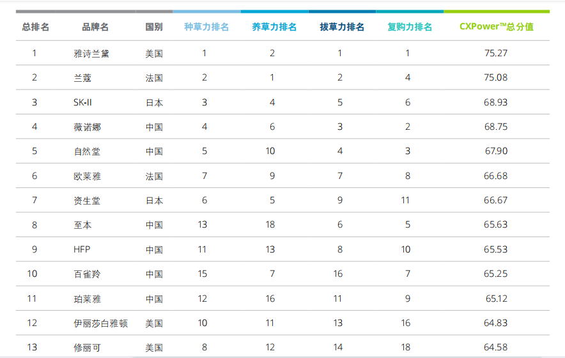Click the 种草力排名 column header
This screenshot has height=358, width=565.
pyautogui.click(x=206, y=27)
